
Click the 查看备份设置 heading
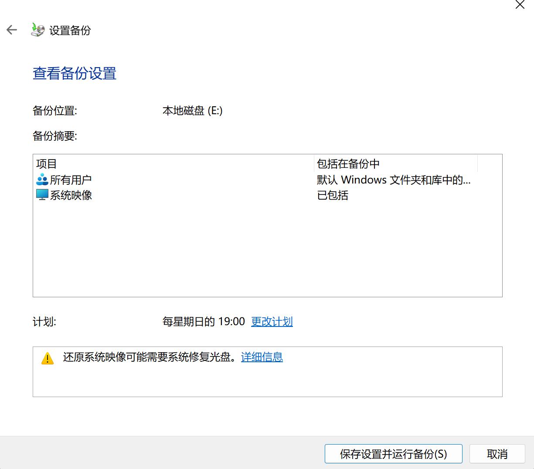pyautogui.click(x=75, y=73)
